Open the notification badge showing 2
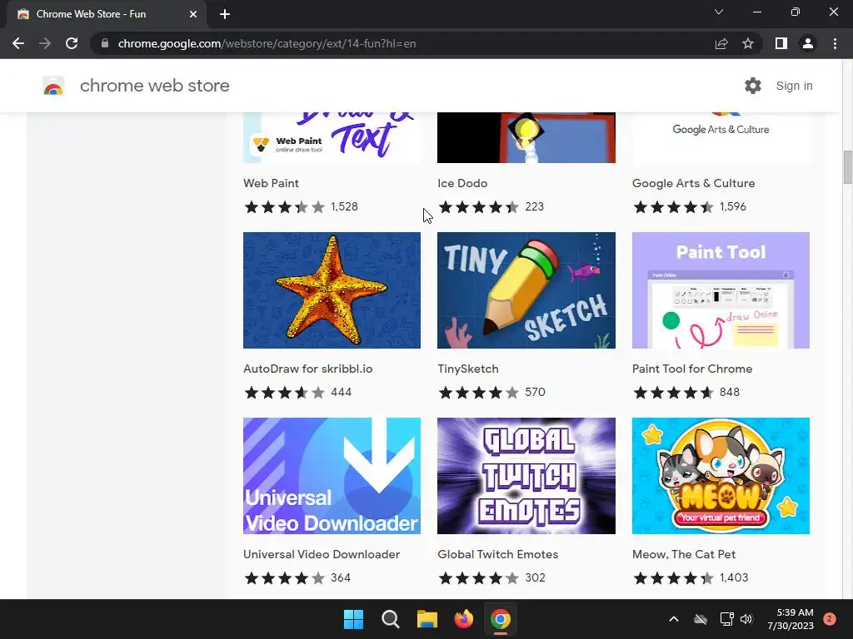The image size is (853, 639). [x=830, y=619]
